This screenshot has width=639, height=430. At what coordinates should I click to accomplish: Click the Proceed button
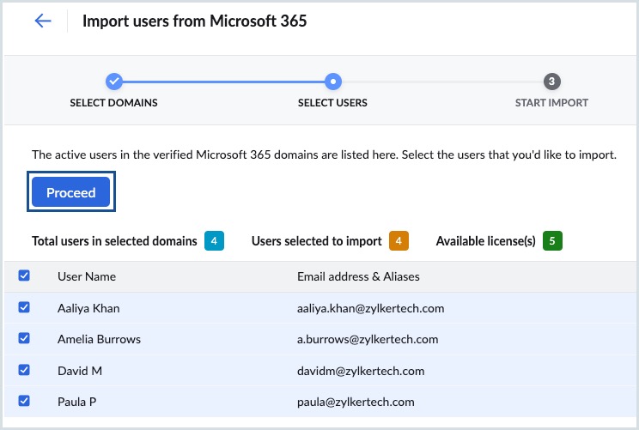pyautogui.click(x=71, y=192)
